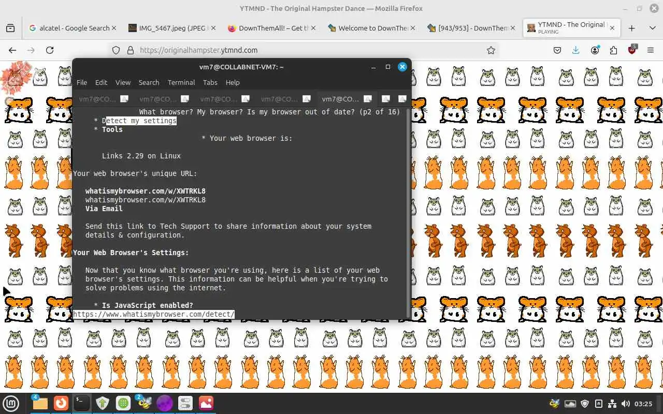Viewport: 663px width, 414px height.
Task: View site security padlock info
Action: tap(130, 50)
